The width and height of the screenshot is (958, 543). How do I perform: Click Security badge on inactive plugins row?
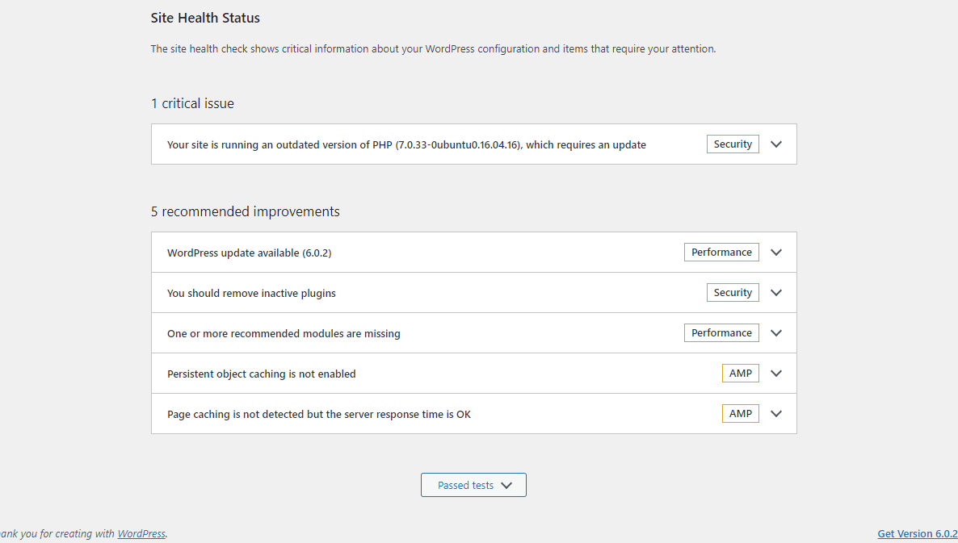733,293
